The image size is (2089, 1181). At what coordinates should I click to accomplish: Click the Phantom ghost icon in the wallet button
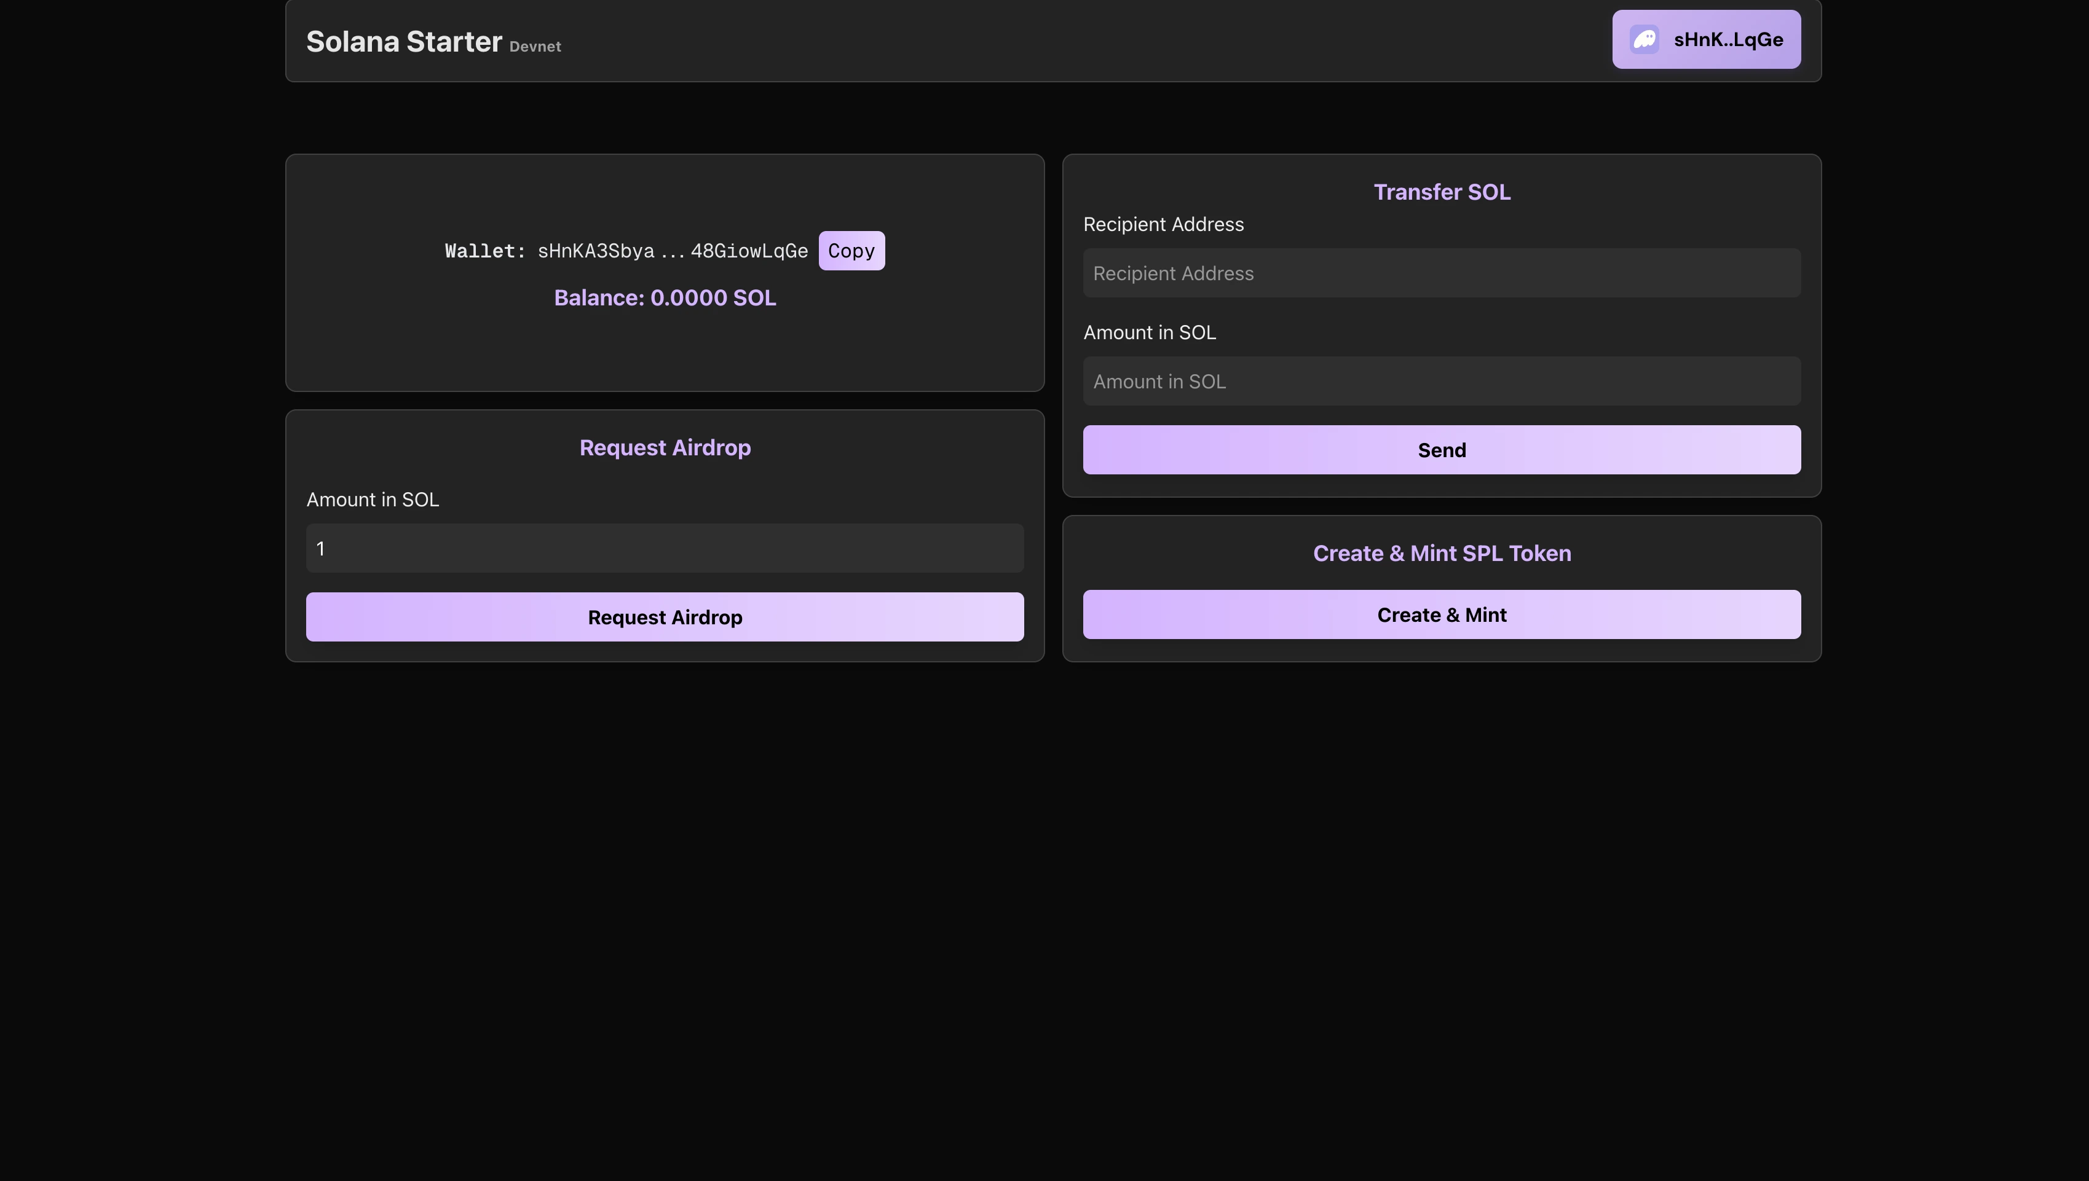pyautogui.click(x=1645, y=40)
